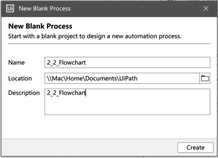
Task: Open the folder browse icon beside Location
Action: (205, 78)
